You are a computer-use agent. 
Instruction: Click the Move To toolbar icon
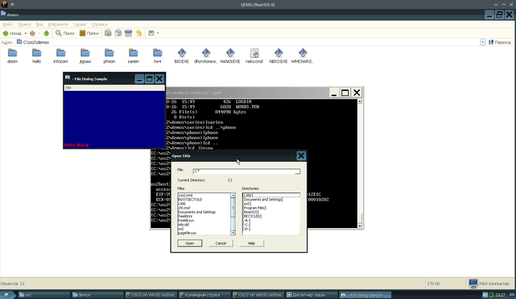[x=108, y=33]
